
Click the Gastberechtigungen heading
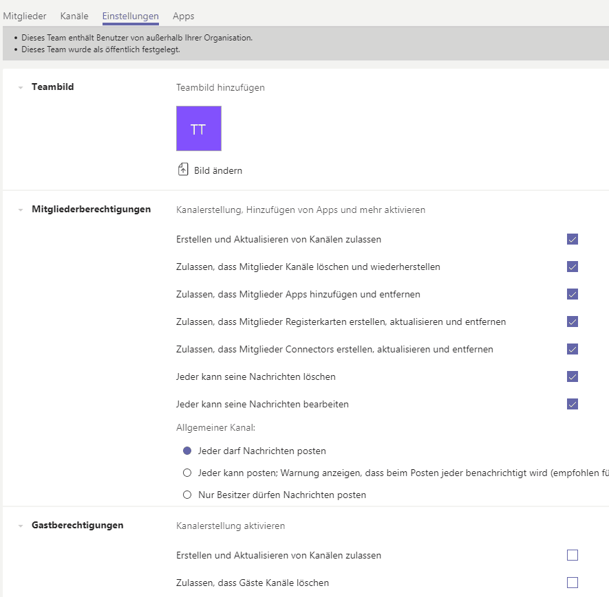coord(78,526)
